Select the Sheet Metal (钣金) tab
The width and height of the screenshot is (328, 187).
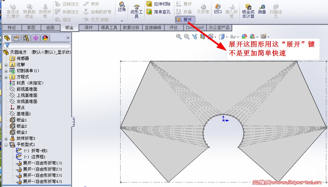(x=70, y=28)
